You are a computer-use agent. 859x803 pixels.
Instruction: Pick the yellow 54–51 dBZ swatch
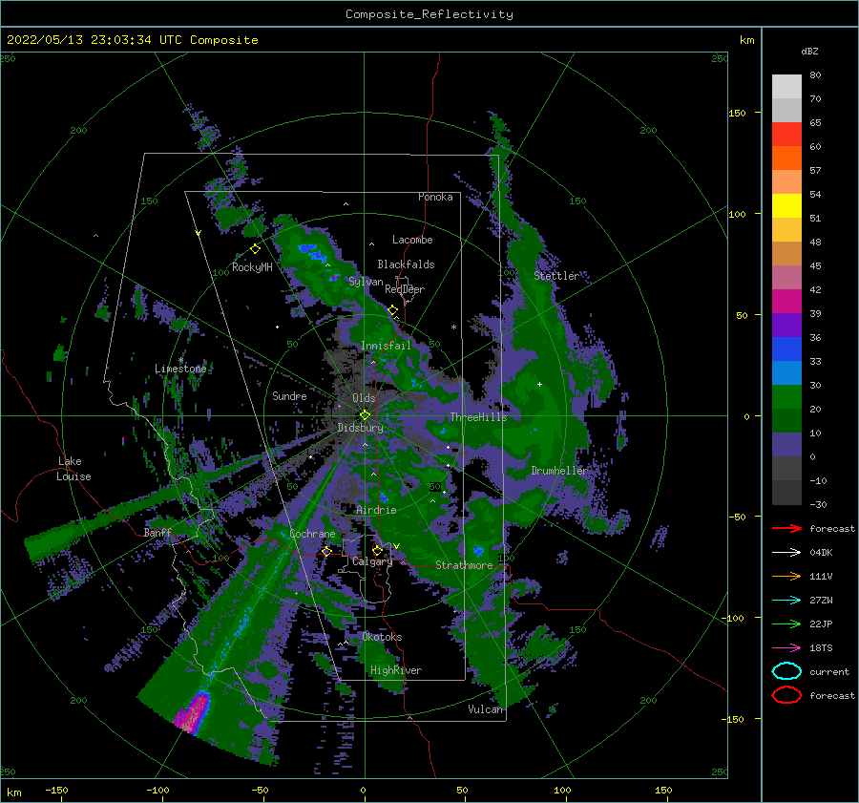click(786, 205)
